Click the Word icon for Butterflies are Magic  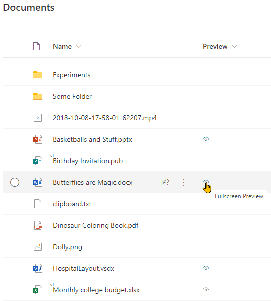[x=38, y=182]
